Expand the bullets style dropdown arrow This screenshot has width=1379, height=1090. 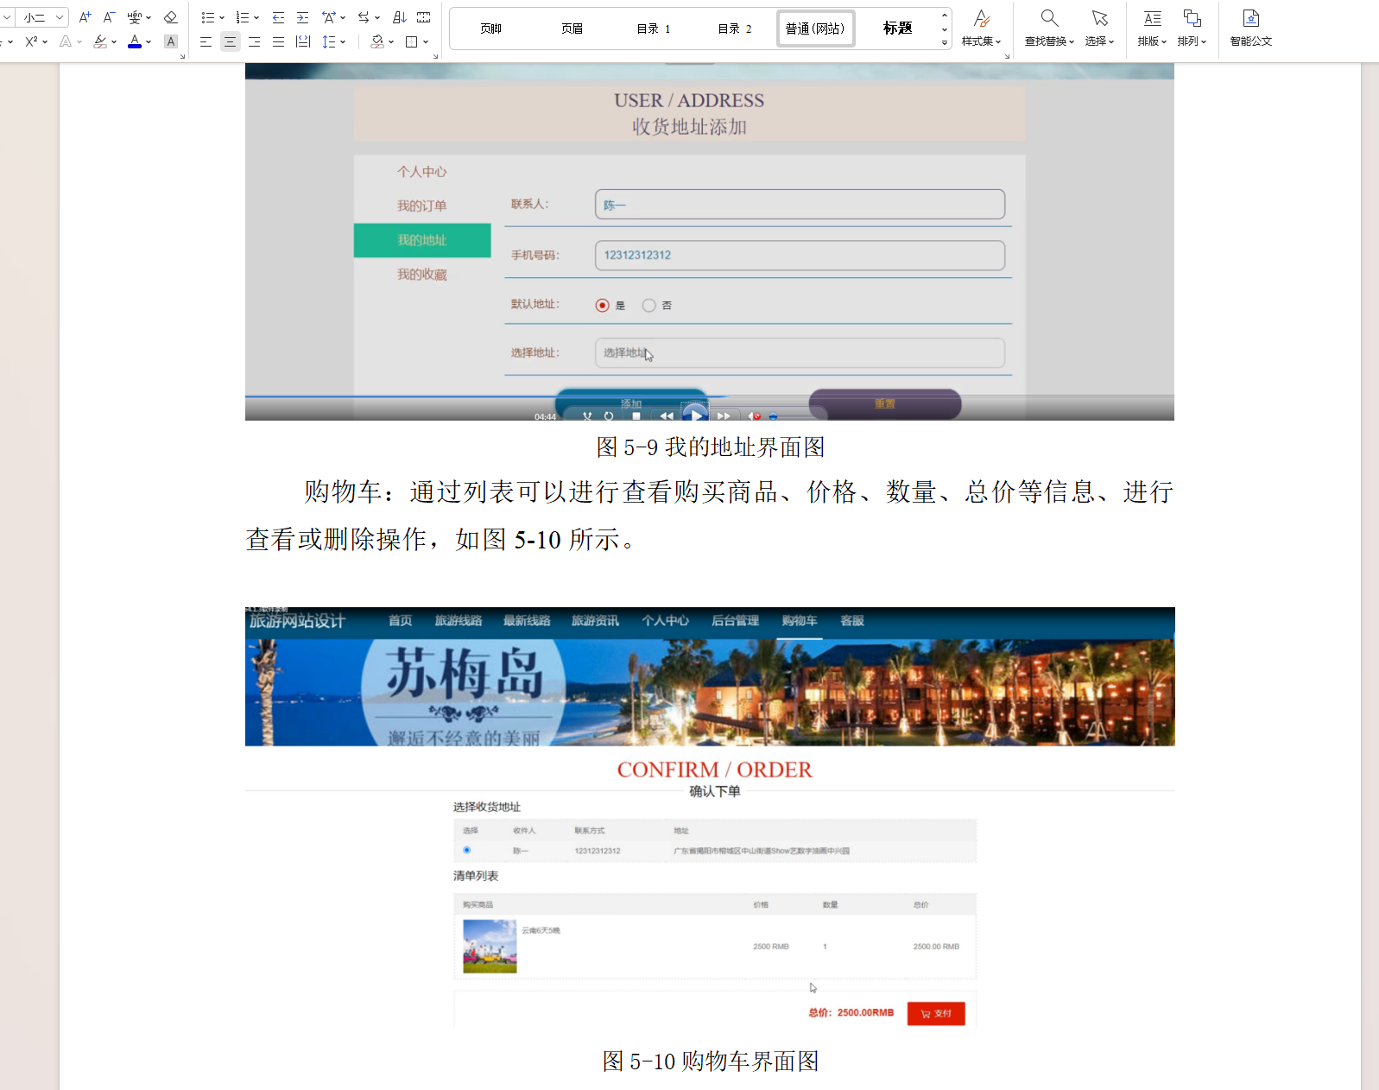[222, 18]
